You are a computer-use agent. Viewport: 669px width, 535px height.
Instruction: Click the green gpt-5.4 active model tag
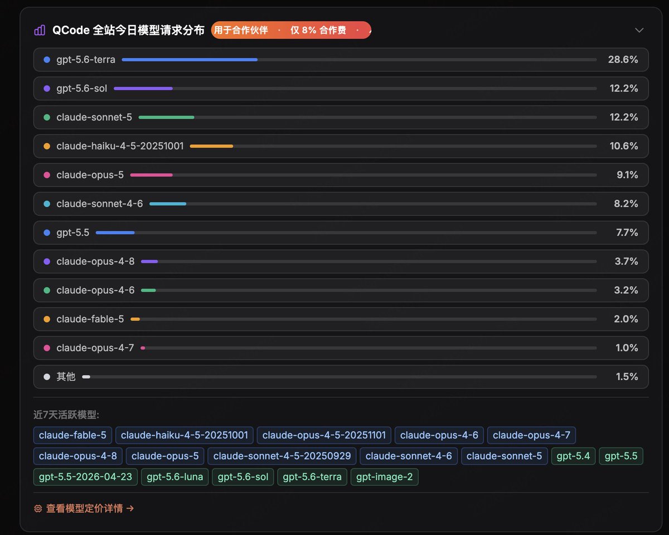[574, 456]
